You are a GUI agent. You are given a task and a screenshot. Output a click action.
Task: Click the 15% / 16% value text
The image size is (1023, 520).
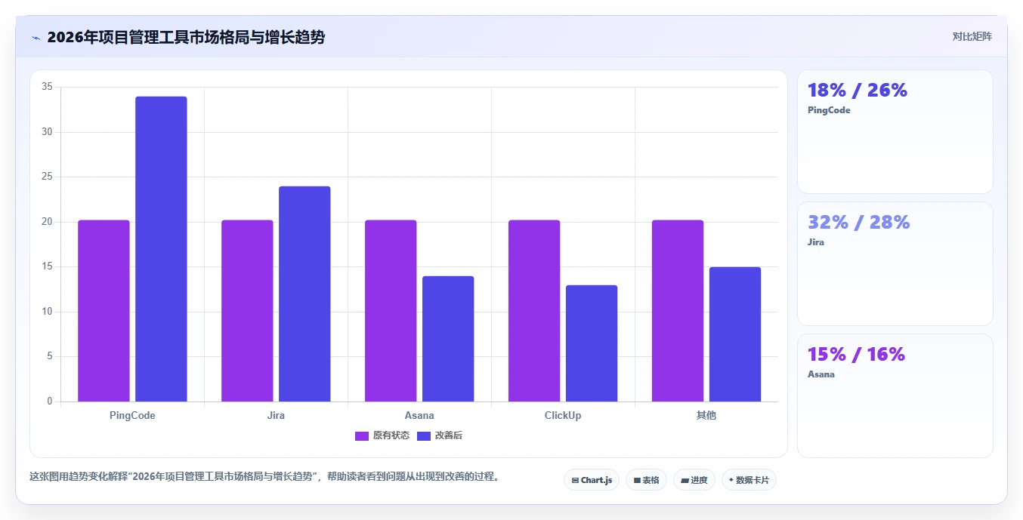point(856,355)
